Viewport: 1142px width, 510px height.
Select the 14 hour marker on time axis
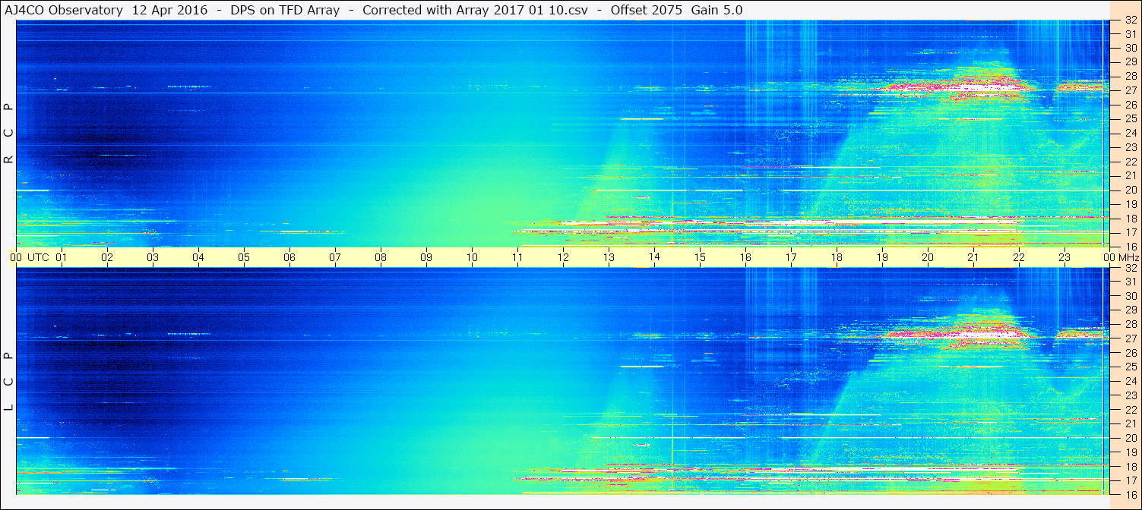pyautogui.click(x=654, y=257)
